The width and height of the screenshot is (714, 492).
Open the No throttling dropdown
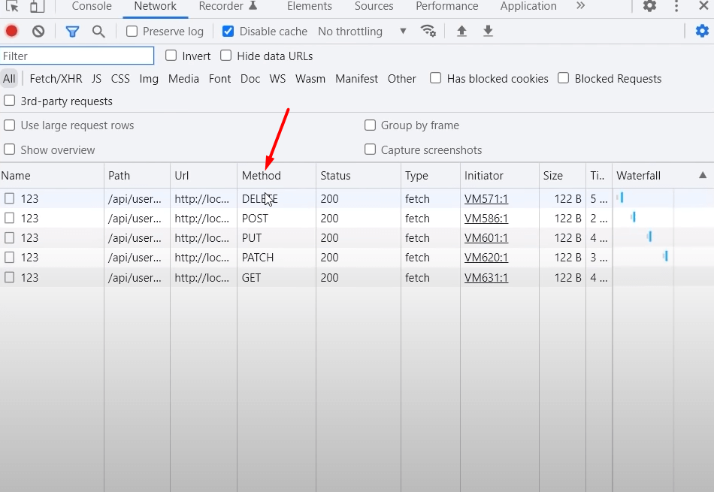[x=362, y=32]
